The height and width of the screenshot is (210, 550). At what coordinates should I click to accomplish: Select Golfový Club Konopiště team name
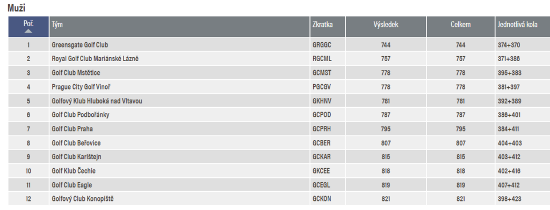(83, 199)
